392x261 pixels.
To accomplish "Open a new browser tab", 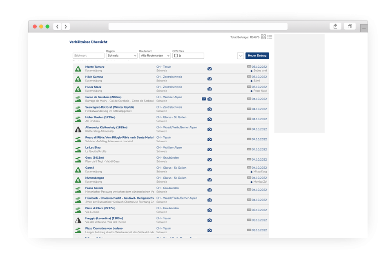I will click(x=363, y=28).
